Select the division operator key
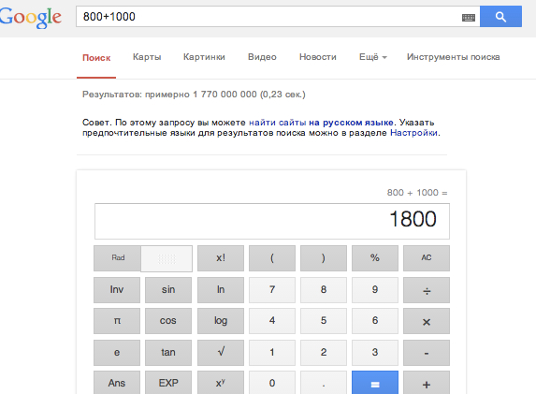Viewport: 536px width, 394px height. [427, 290]
